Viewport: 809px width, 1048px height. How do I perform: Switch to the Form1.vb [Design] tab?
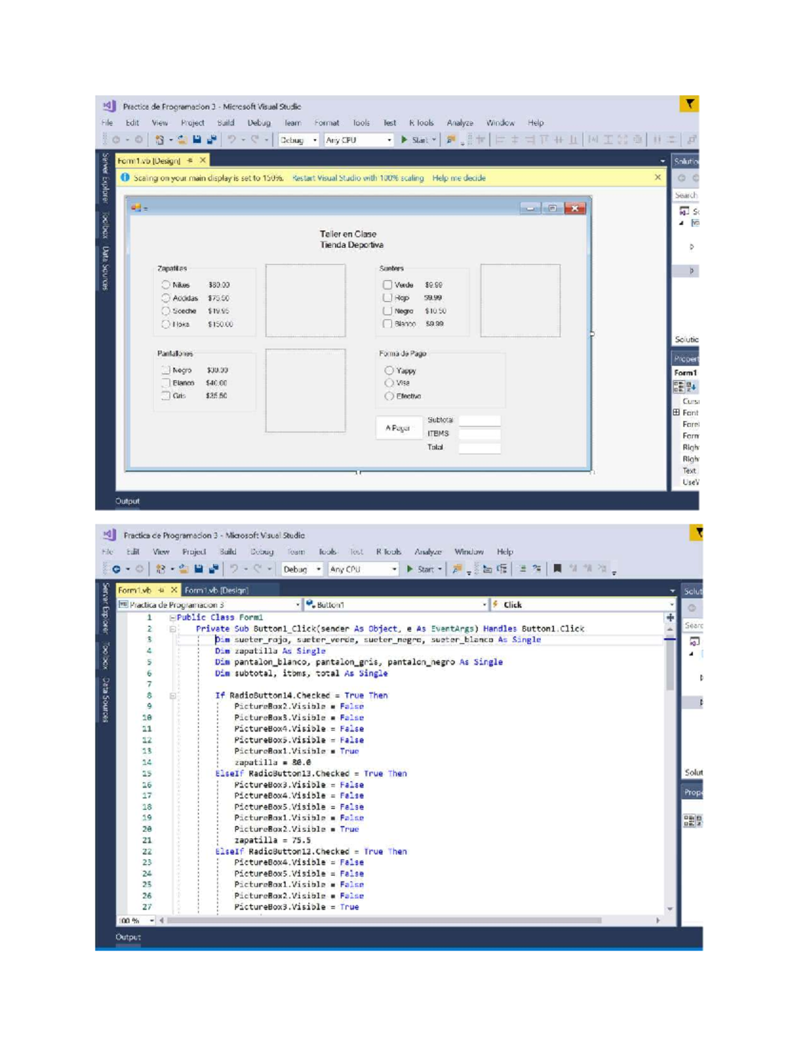click(216, 589)
